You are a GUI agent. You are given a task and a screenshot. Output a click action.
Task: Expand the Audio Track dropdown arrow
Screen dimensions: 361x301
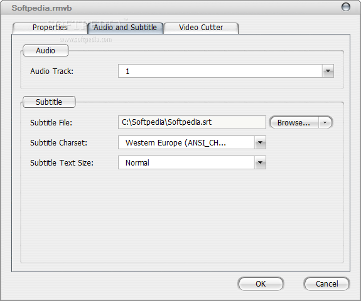pos(328,71)
